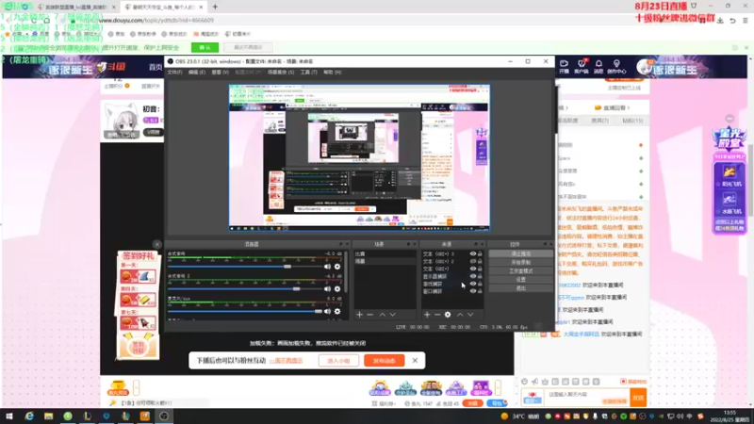
Task: Adjust the Mic/Aux volume slider
Action: tap(319, 312)
